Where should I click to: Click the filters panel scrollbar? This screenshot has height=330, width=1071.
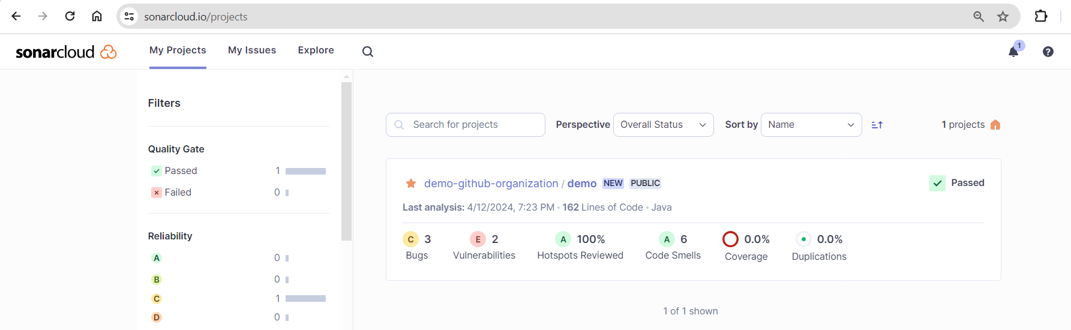(x=346, y=161)
